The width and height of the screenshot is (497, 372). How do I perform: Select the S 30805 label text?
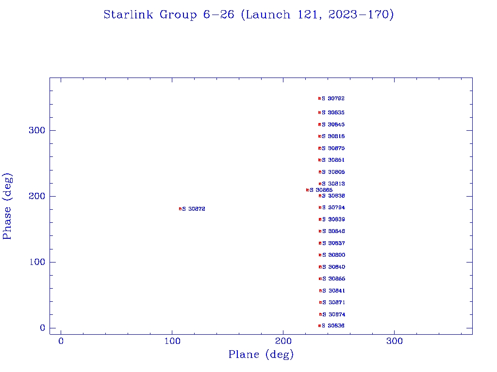click(333, 172)
